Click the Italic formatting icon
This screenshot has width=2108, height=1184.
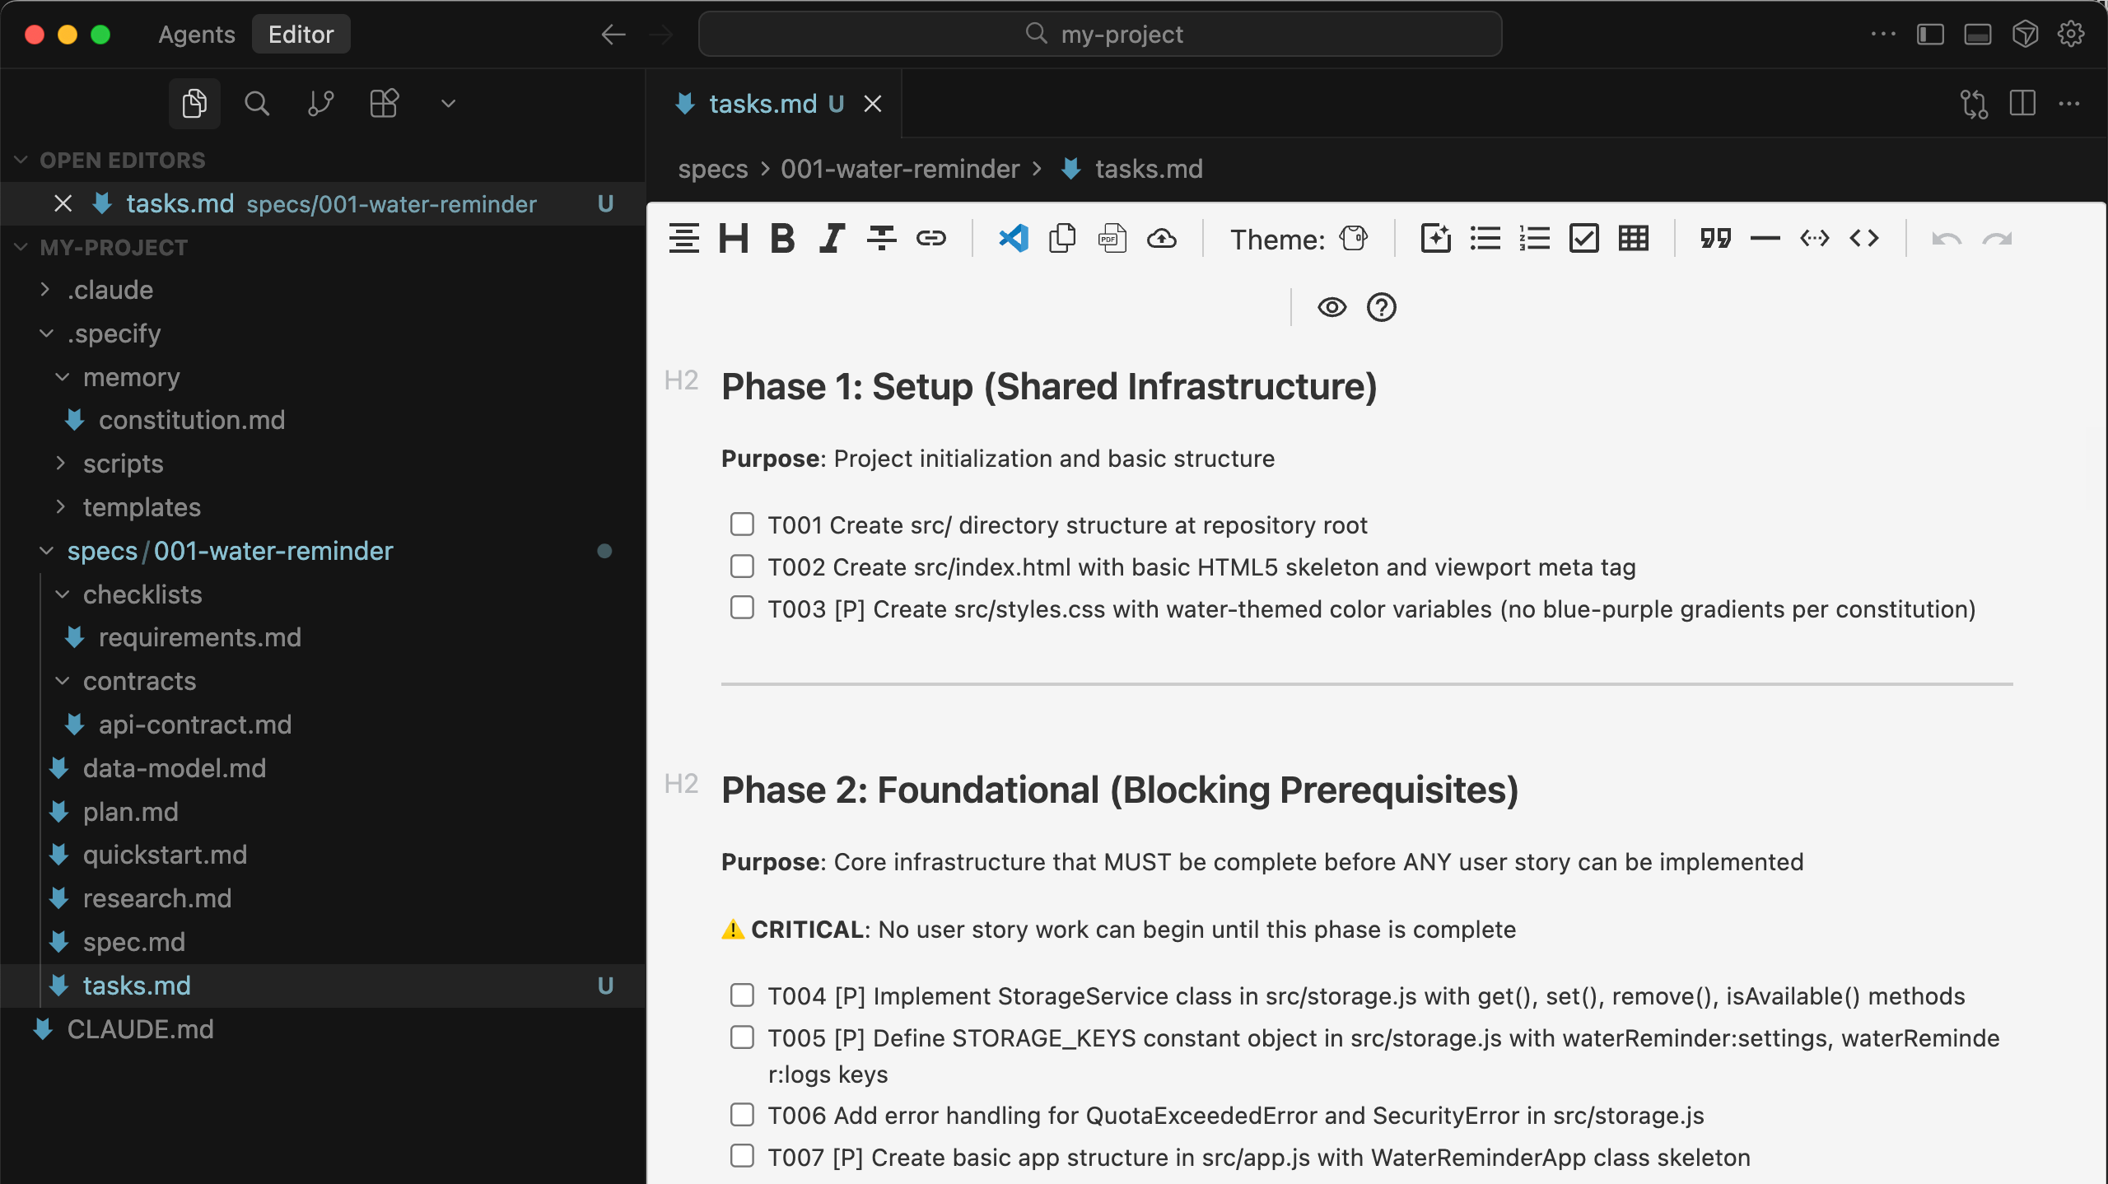coord(832,239)
